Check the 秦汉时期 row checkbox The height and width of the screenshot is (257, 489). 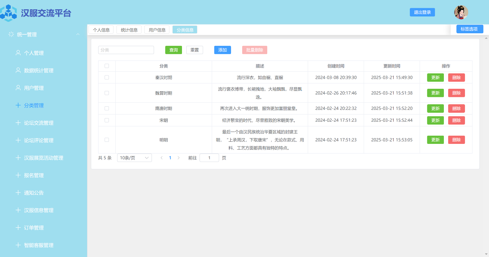[x=107, y=77]
